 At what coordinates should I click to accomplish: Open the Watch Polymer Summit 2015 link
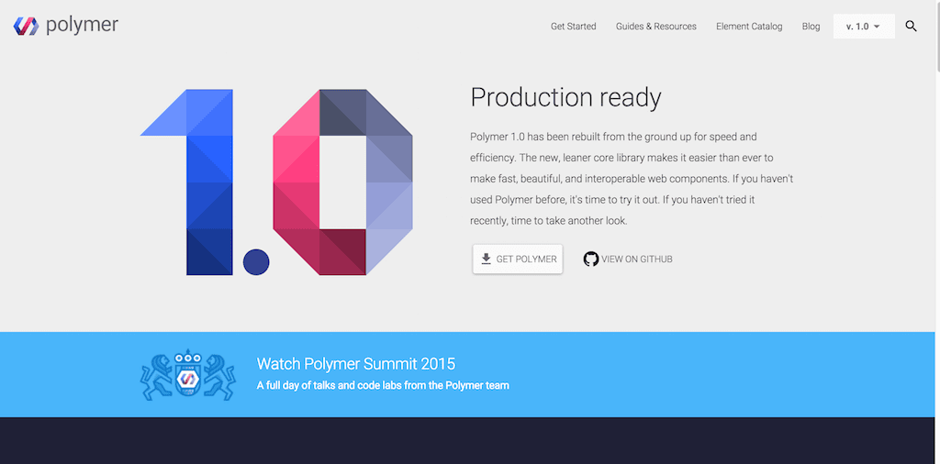356,363
